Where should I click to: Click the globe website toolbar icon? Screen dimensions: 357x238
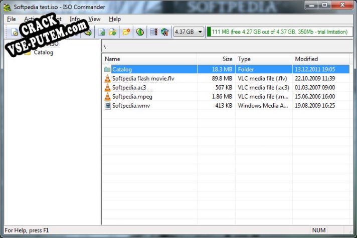coord(164,32)
